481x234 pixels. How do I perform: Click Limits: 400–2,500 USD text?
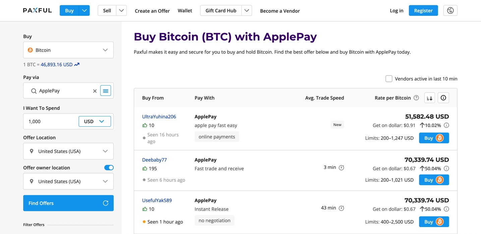pyautogui.click(x=389, y=222)
